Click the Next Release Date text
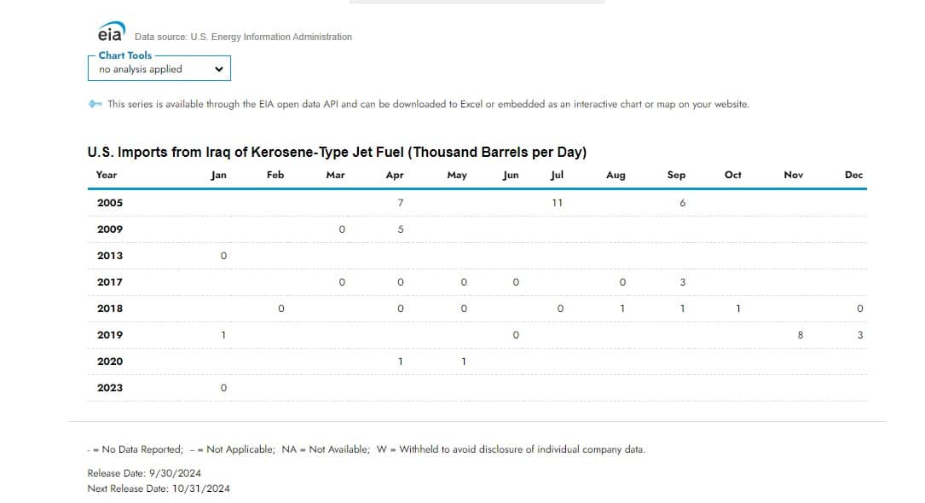 [159, 489]
